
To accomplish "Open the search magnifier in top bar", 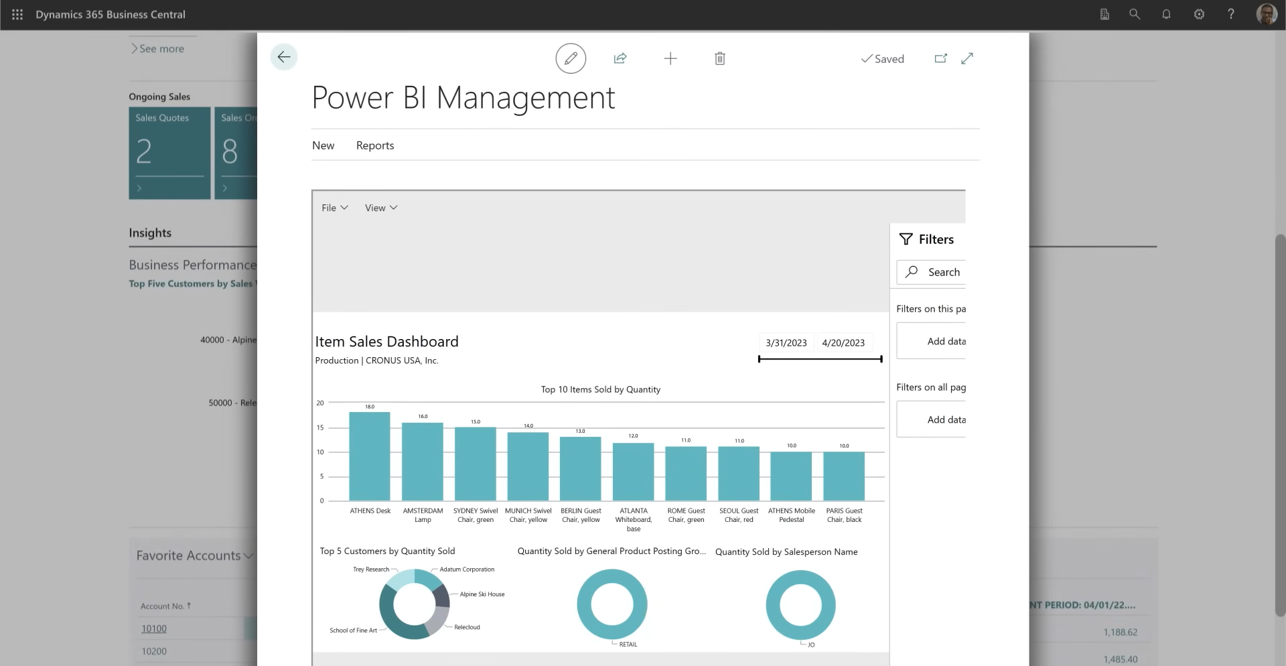I will tap(1135, 14).
